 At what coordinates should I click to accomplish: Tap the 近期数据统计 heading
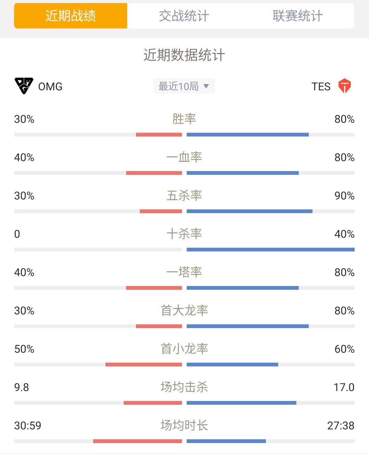click(x=184, y=55)
